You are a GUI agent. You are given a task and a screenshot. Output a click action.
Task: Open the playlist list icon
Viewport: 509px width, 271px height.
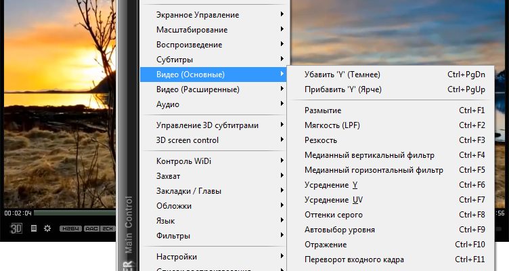click(34, 228)
